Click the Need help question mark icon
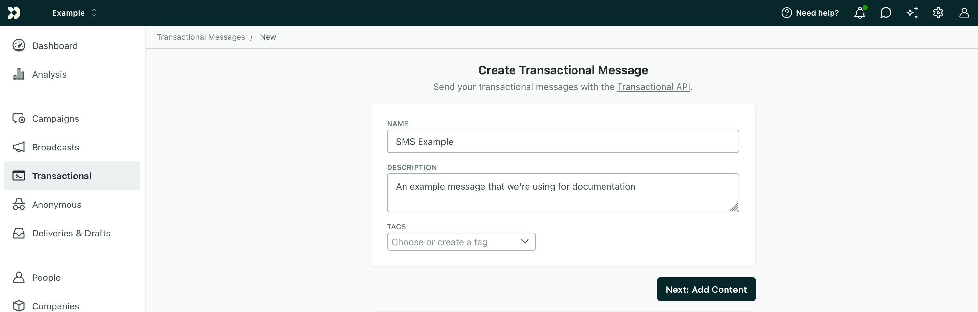 (x=787, y=13)
